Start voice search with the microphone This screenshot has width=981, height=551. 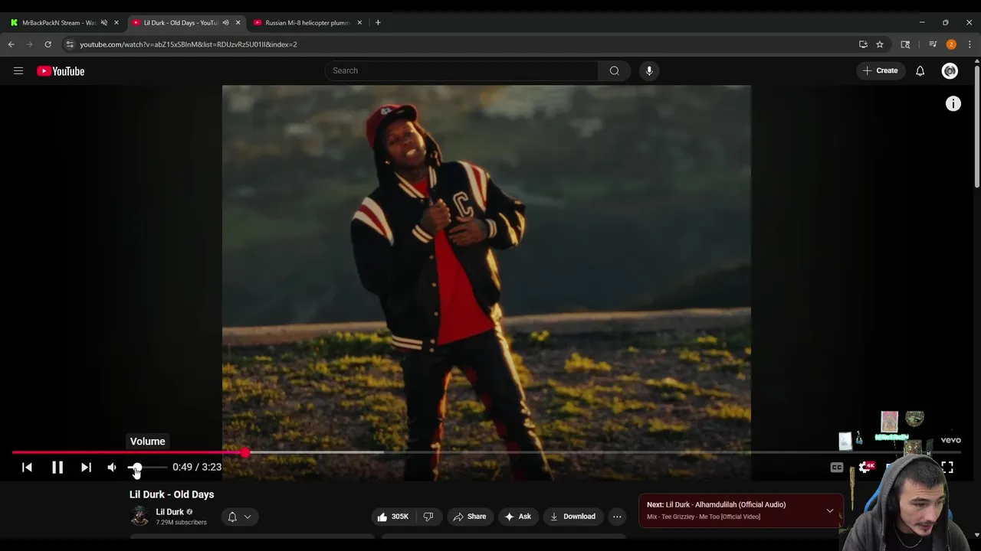pyautogui.click(x=649, y=70)
